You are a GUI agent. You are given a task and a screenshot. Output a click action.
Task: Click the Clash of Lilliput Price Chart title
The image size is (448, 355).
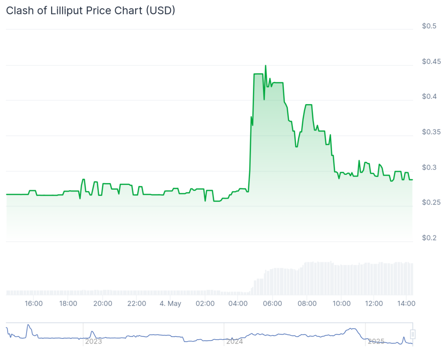pos(91,11)
